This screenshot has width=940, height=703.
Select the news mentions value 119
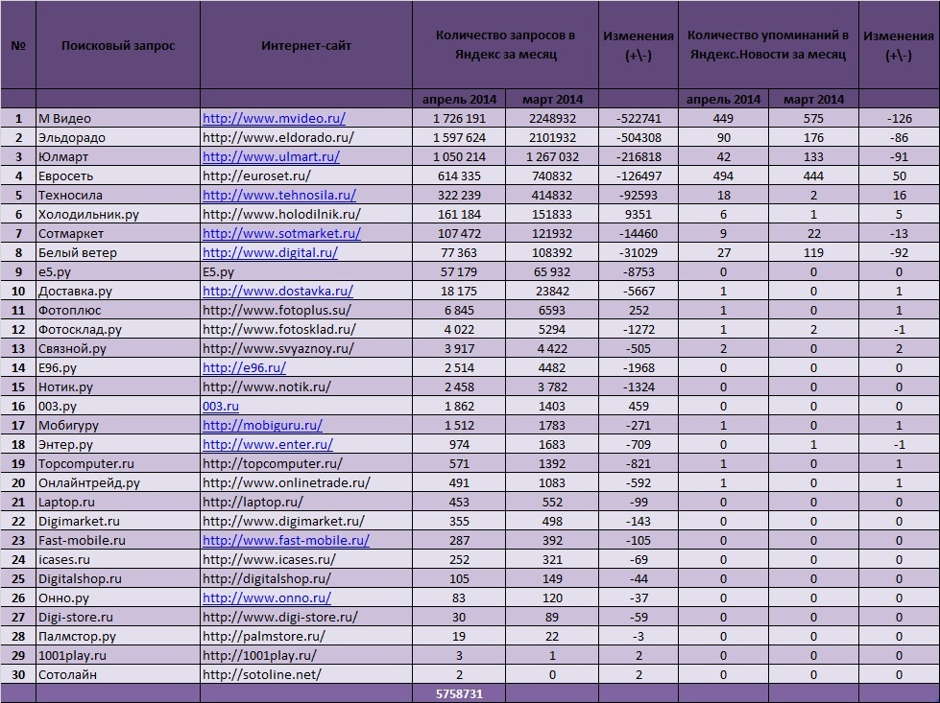point(813,252)
